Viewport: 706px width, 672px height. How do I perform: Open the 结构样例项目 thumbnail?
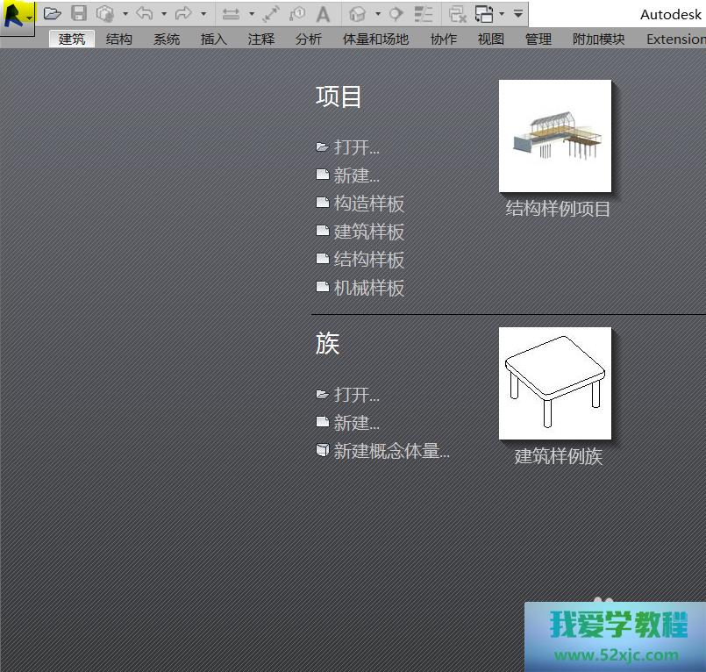coord(555,137)
